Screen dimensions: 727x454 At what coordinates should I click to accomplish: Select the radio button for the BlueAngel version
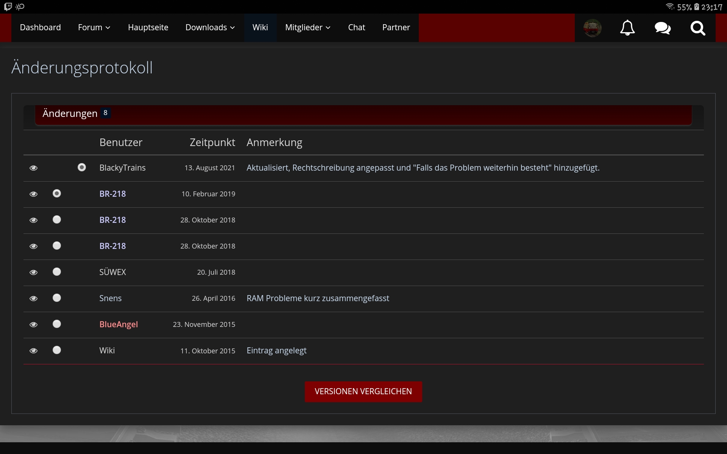[x=57, y=324]
